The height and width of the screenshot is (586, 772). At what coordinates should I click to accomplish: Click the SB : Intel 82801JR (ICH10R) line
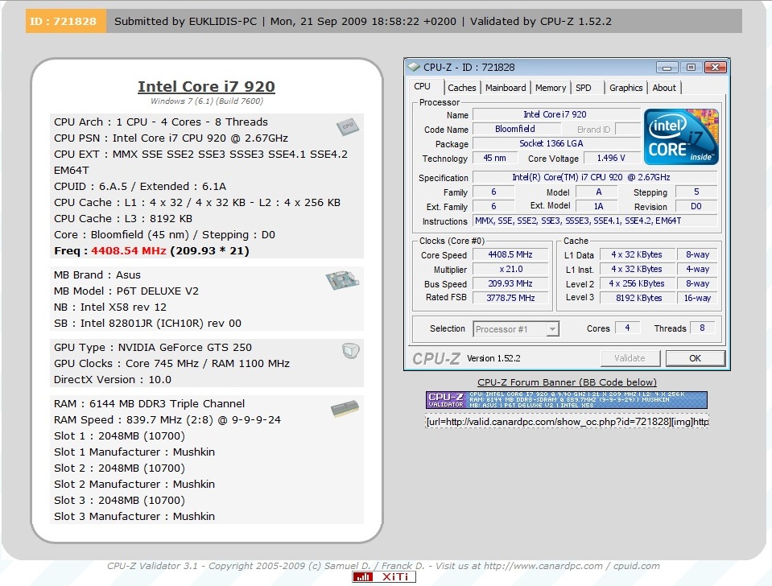[147, 323]
